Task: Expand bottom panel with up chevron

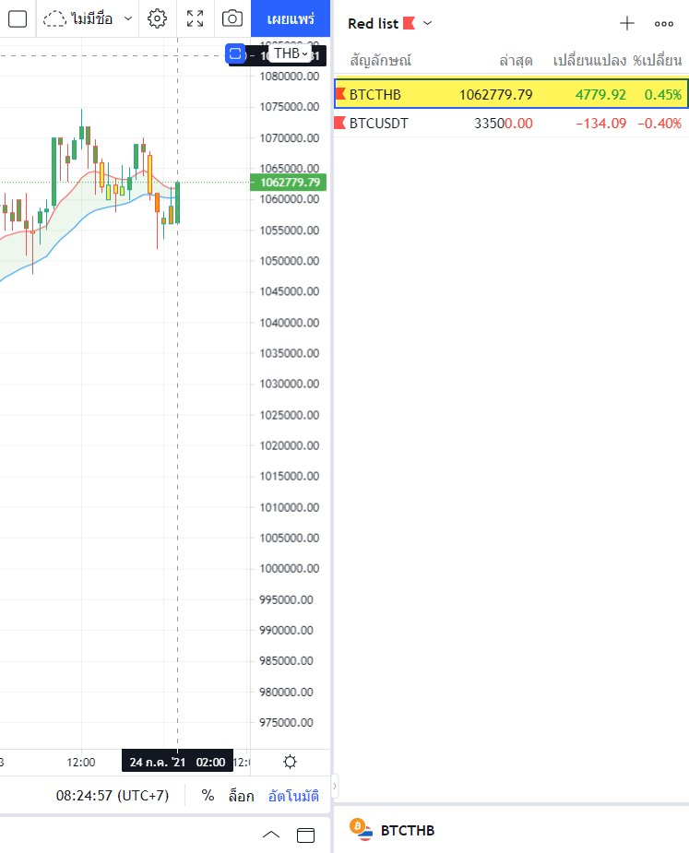Action: (x=271, y=835)
